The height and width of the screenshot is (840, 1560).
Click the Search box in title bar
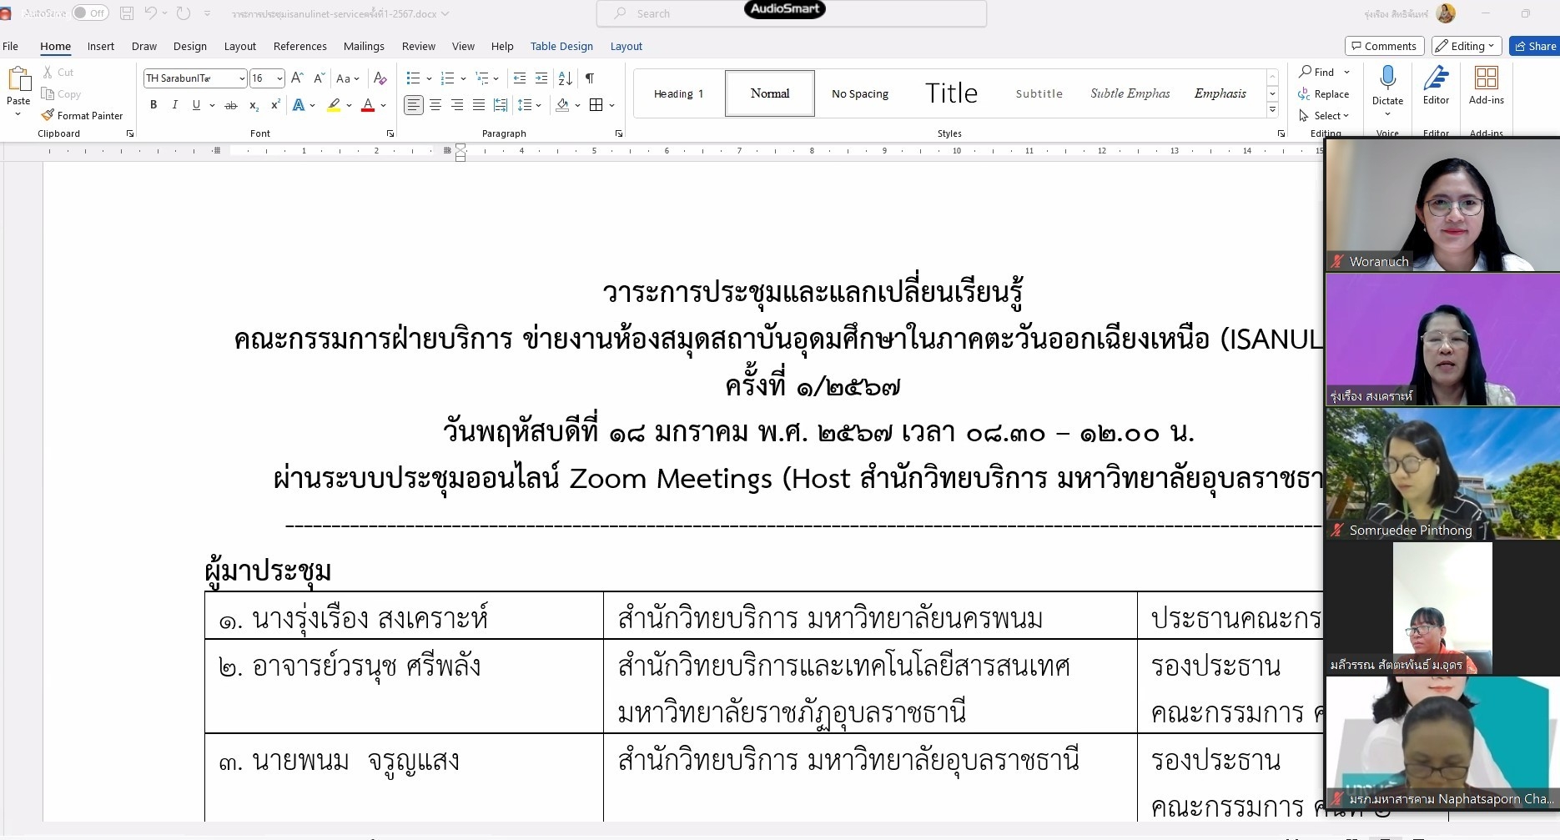pyautogui.click(x=791, y=13)
